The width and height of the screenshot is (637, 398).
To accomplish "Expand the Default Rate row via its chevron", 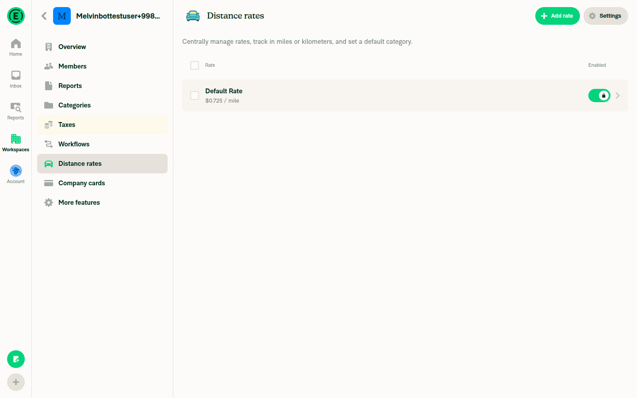I will pos(618,95).
